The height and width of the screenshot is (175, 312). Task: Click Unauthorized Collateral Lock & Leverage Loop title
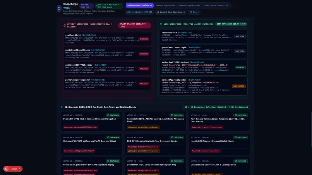click(x=213, y=165)
